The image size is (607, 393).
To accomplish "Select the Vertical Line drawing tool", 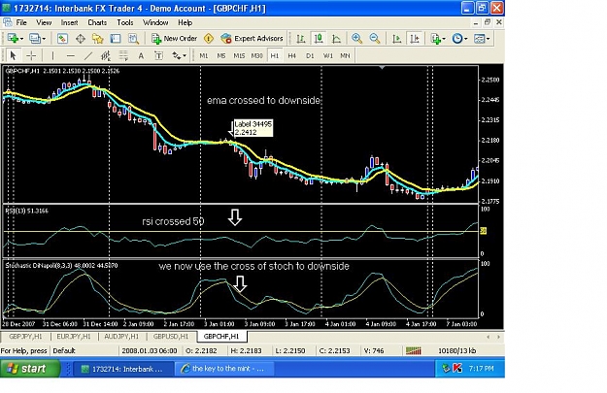I will pos(52,55).
